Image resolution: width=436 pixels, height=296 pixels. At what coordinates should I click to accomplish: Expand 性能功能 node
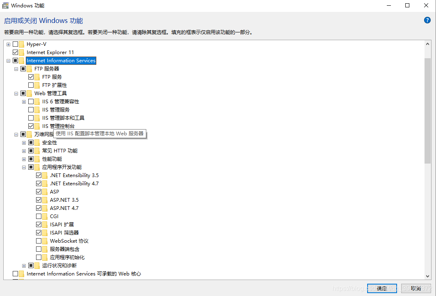pyautogui.click(x=24, y=159)
